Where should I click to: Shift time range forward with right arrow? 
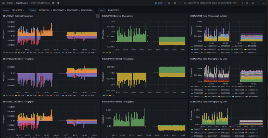[242, 3]
